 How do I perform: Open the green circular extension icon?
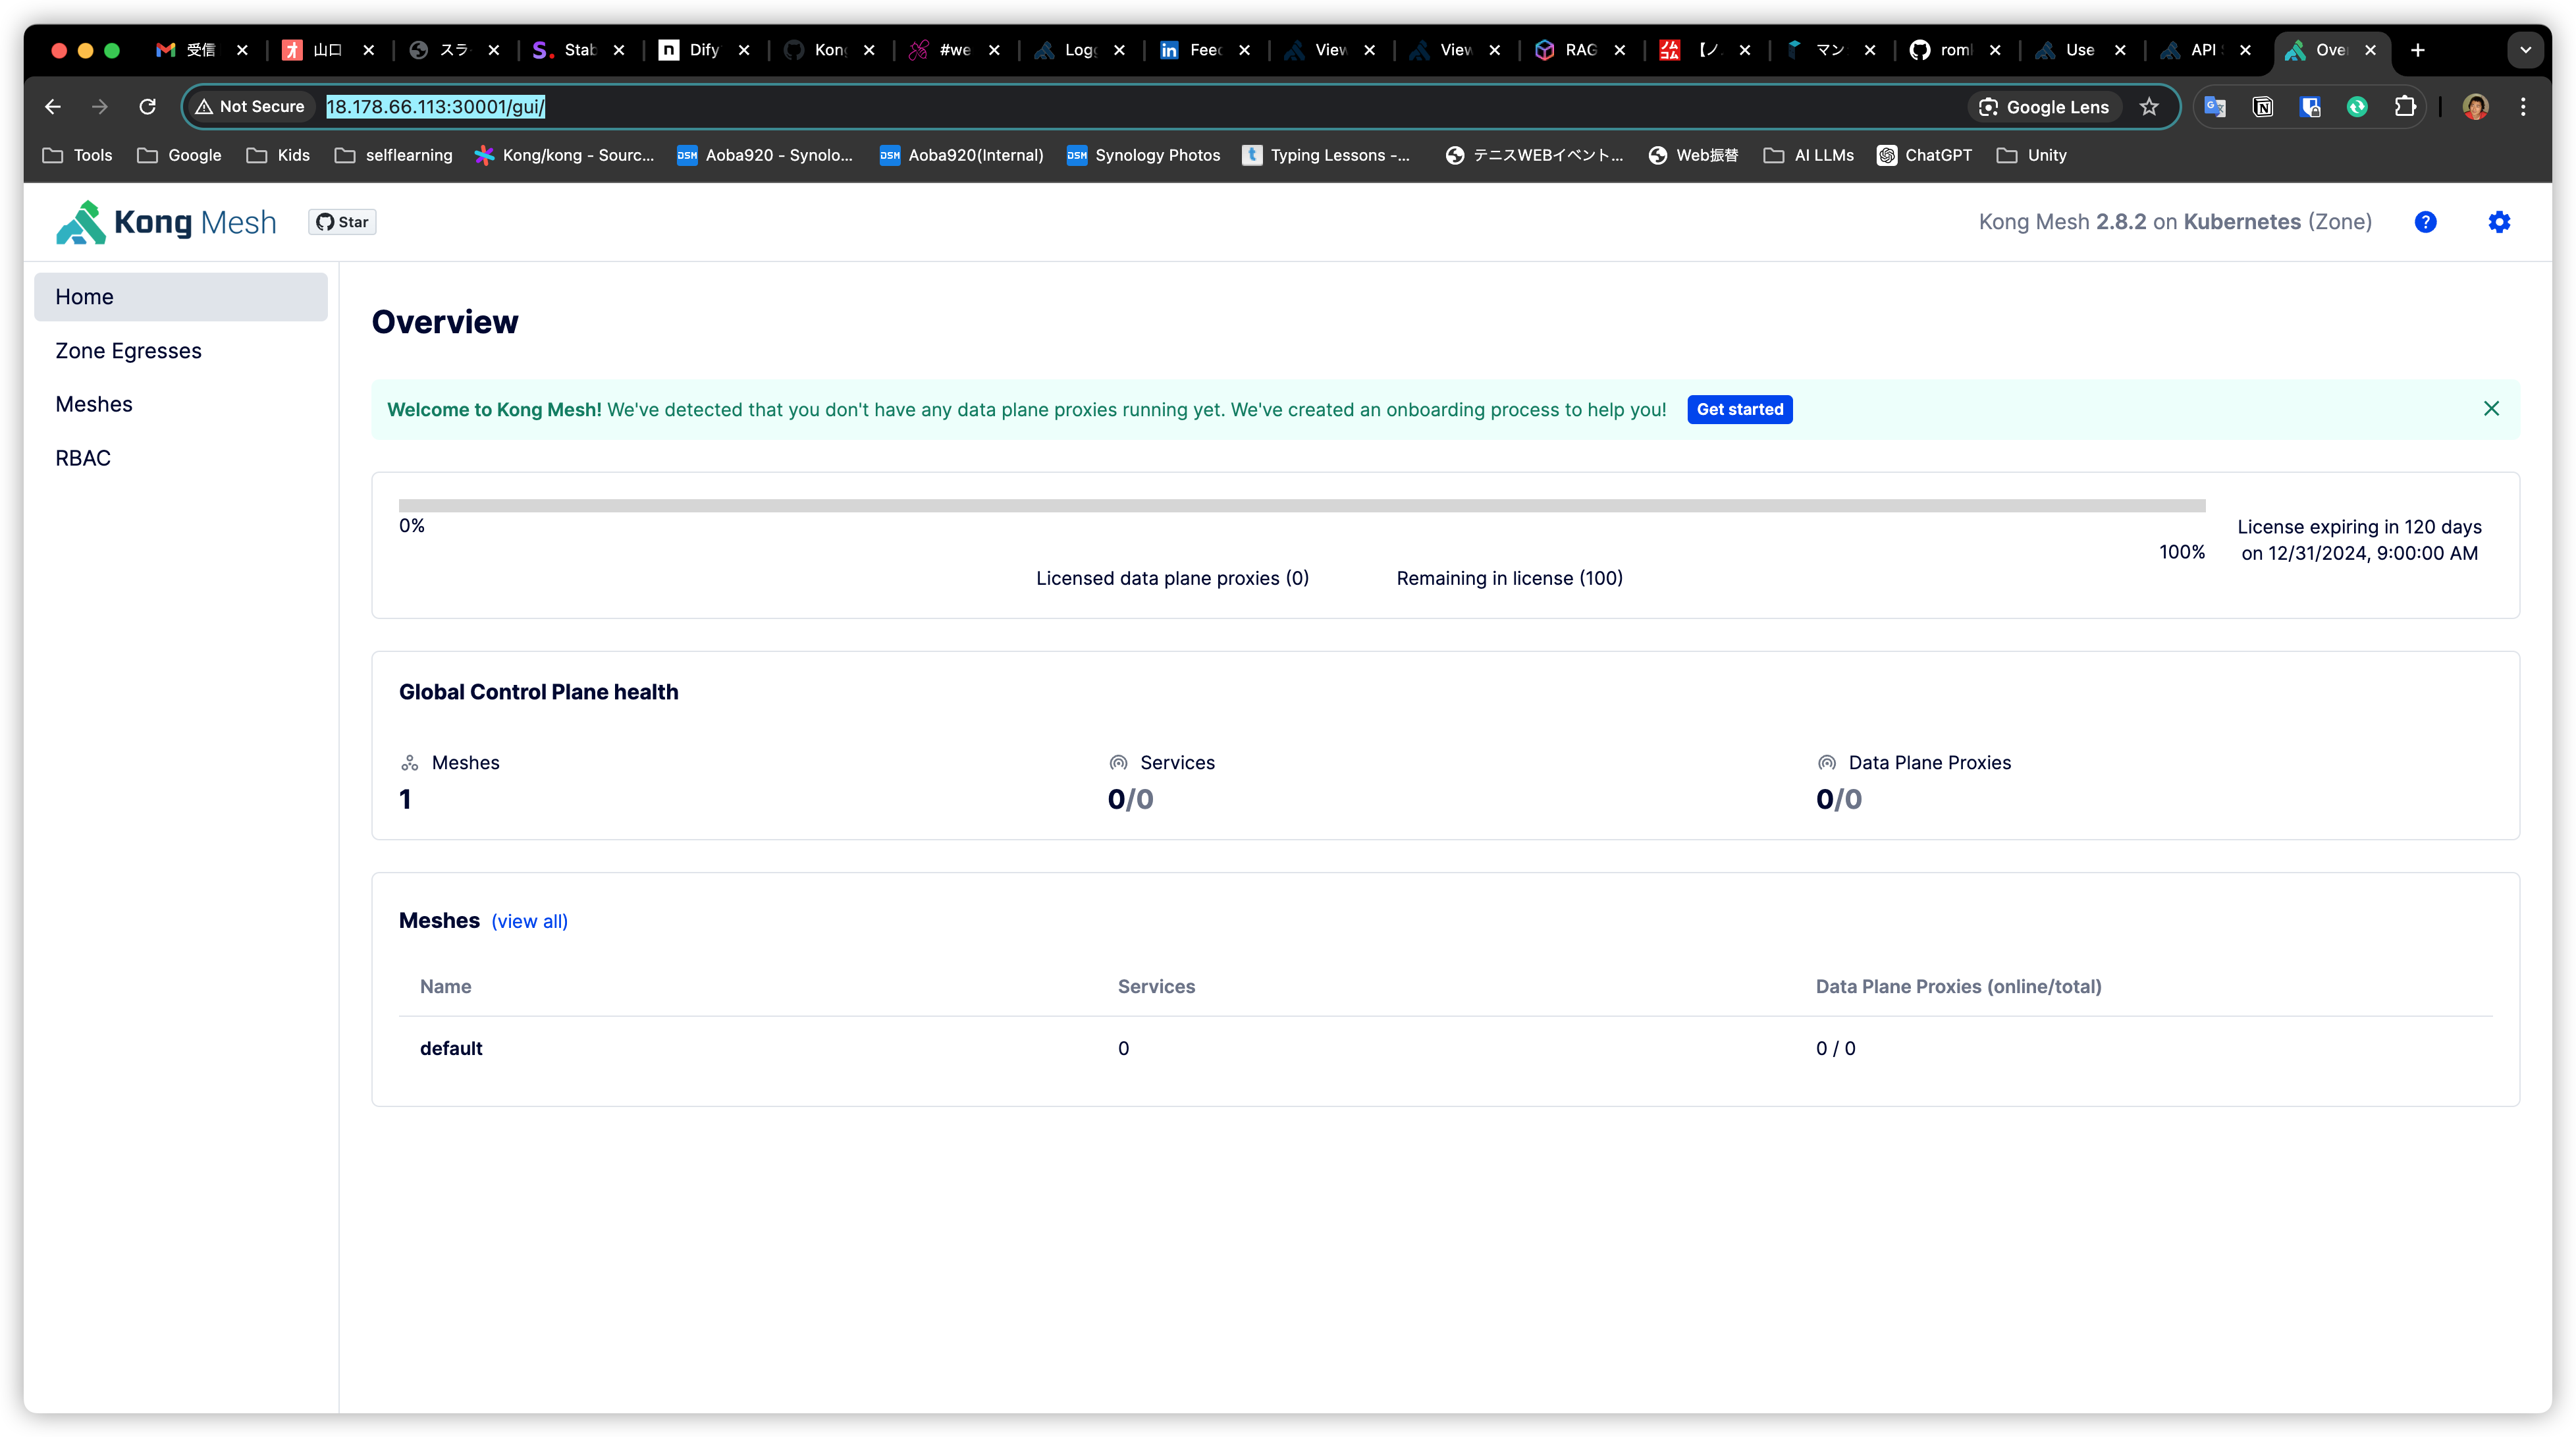coord(2357,107)
